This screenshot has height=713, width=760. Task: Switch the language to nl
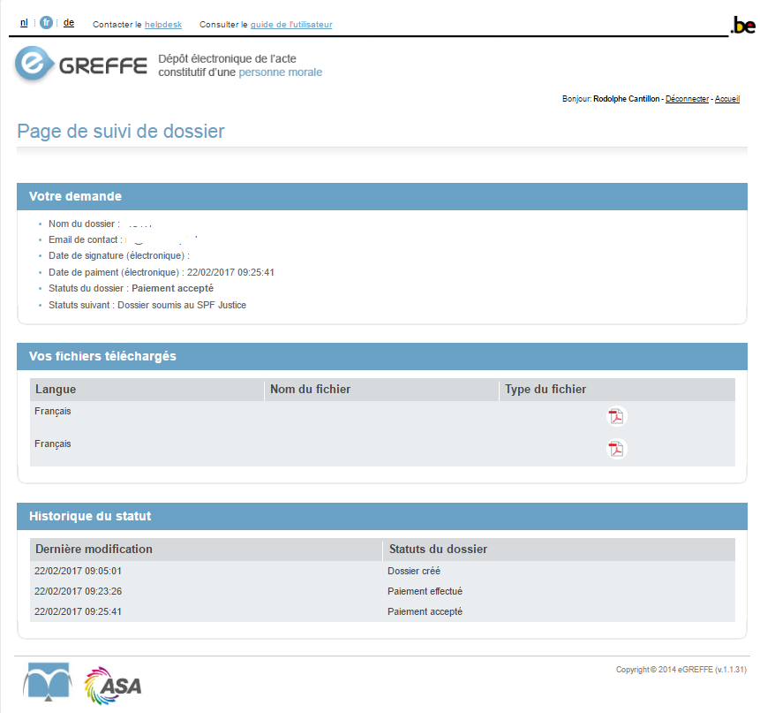click(24, 23)
